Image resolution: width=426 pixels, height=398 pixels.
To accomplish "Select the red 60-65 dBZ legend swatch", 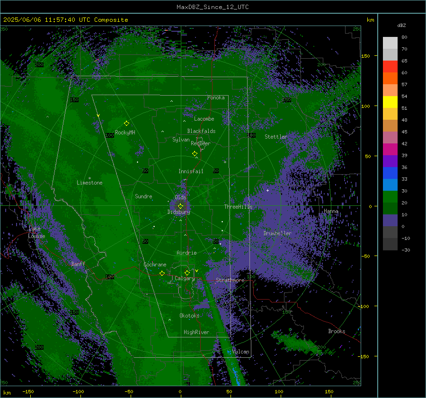I will pos(390,67).
